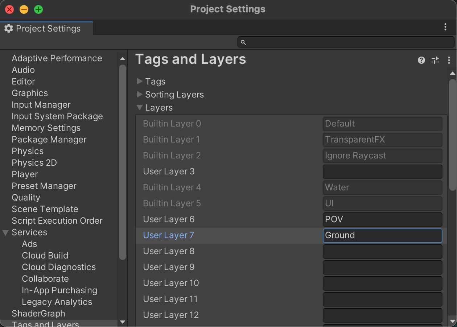Screen dimensions: 457x327
Task: Click the presets slider icon in header
Action: 435,60
